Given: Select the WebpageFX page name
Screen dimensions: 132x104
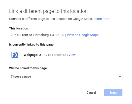Looking at the screenshot, I should point(32,55).
